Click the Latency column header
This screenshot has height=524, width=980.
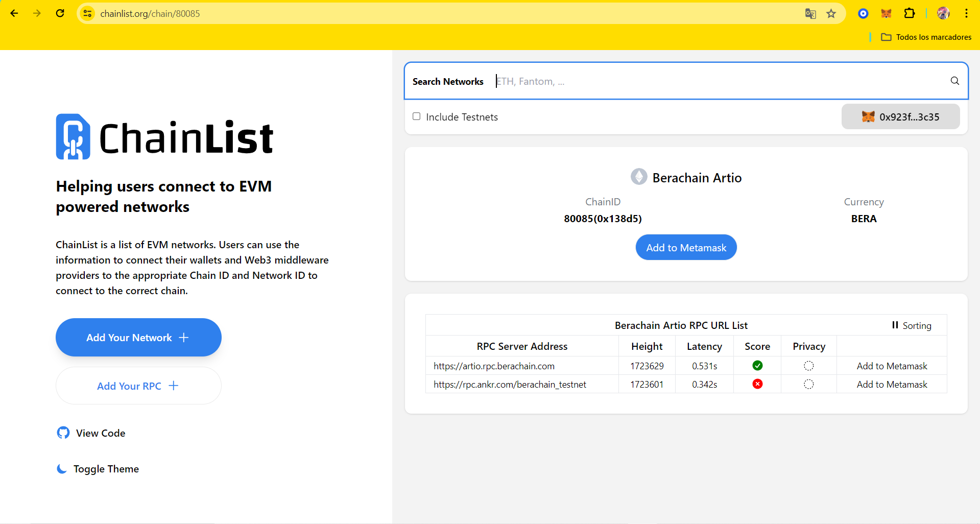point(704,346)
